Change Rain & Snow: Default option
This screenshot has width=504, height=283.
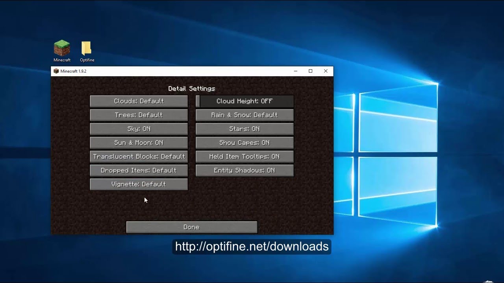point(245,115)
